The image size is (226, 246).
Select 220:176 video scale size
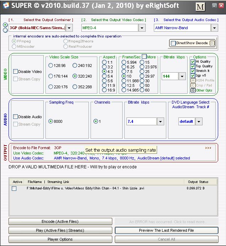[x=50, y=87]
